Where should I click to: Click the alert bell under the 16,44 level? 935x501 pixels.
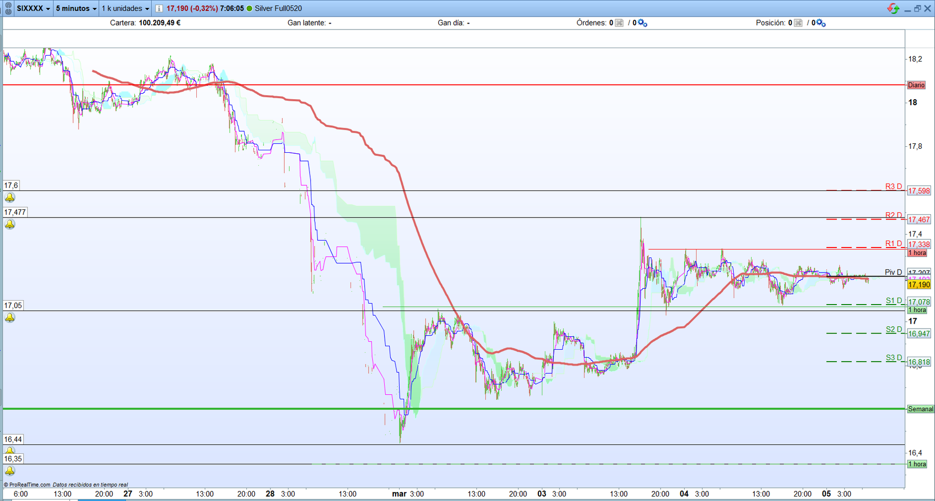coord(10,450)
